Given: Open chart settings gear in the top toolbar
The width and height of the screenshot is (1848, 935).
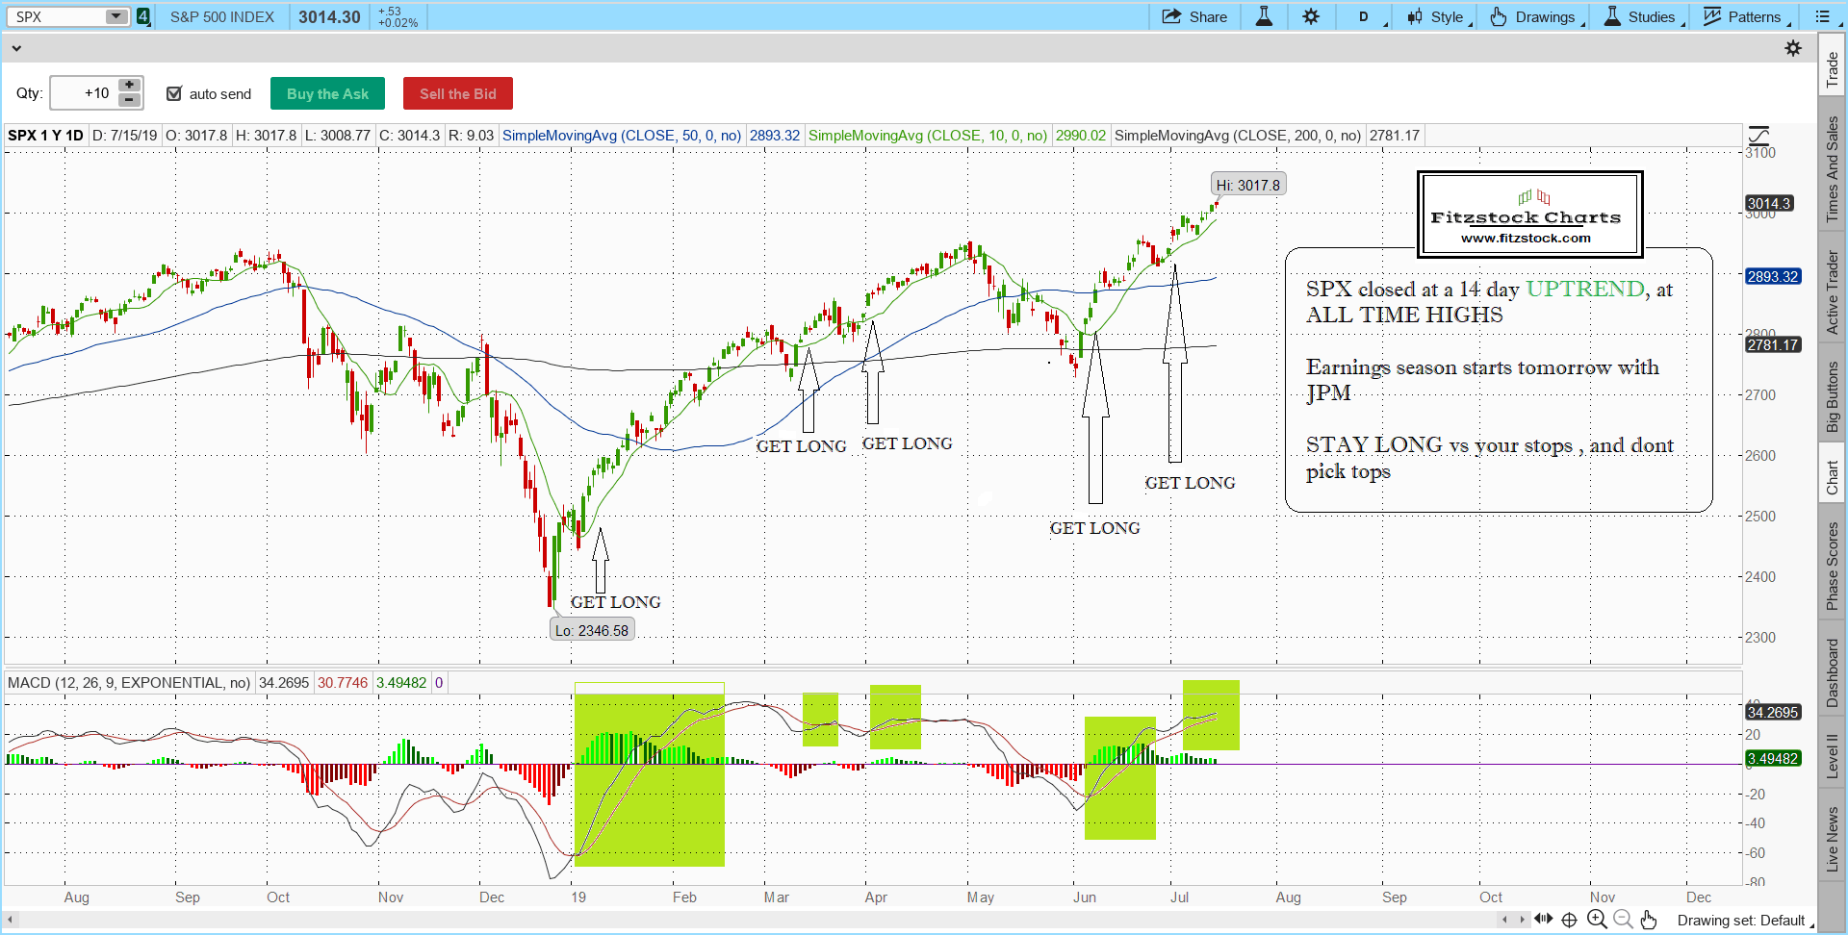Looking at the screenshot, I should (1311, 16).
